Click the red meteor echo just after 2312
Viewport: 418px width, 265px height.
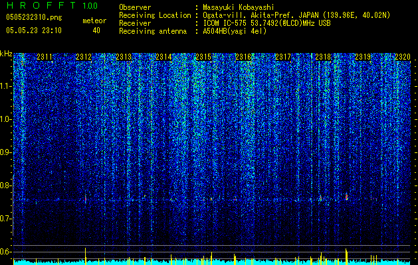pyautogui.click(x=86, y=199)
